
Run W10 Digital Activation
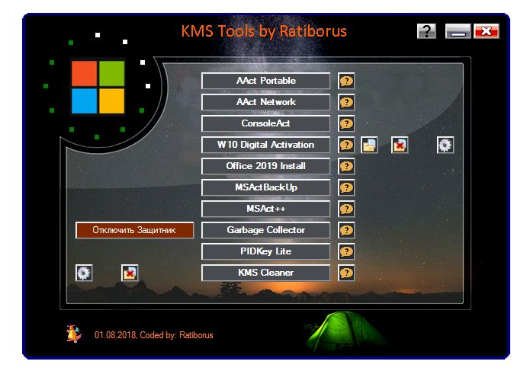click(266, 145)
